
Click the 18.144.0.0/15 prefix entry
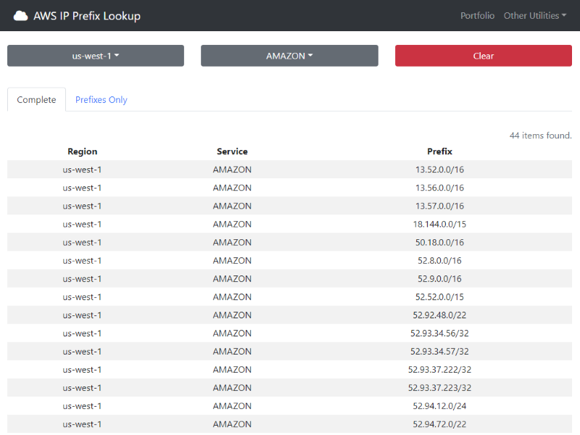click(439, 224)
